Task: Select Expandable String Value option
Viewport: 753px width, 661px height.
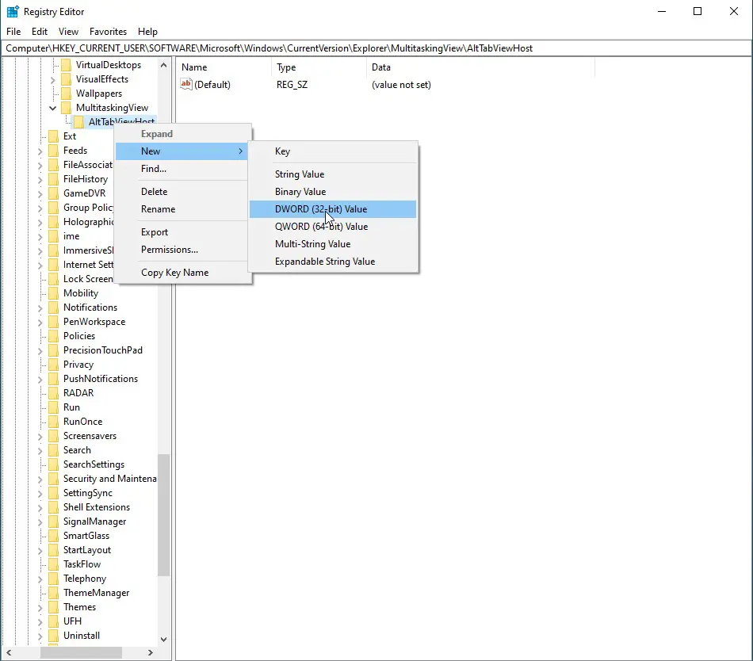Action: [x=333, y=262]
